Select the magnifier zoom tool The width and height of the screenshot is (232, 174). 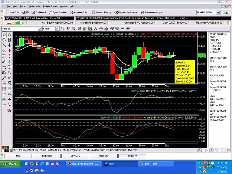point(10,72)
